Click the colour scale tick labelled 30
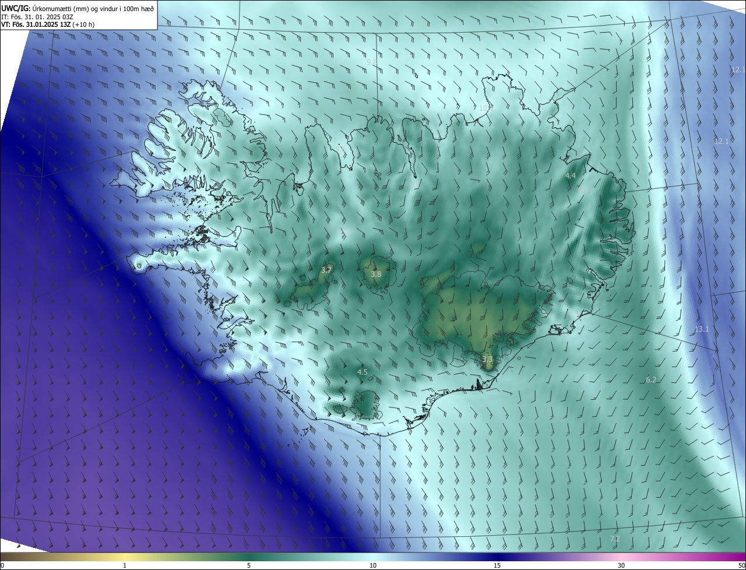746x570 pixels. (x=621, y=565)
